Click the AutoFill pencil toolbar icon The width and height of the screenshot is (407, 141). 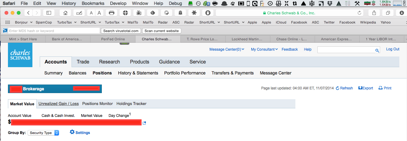click(79, 13)
